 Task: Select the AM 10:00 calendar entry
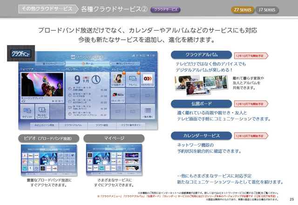coord(88,95)
